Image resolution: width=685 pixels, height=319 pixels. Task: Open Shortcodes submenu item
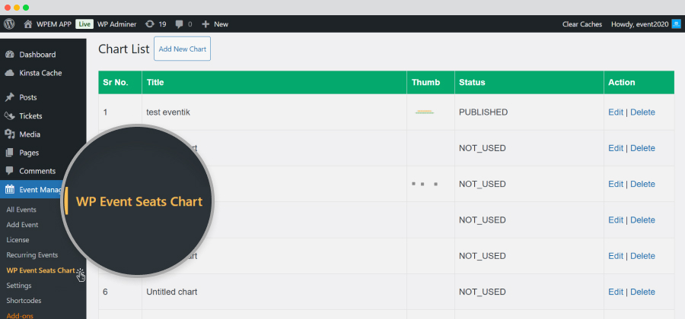click(x=24, y=301)
